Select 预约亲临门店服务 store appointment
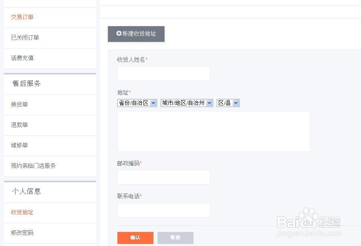This screenshot has width=361, height=246. [x=34, y=166]
